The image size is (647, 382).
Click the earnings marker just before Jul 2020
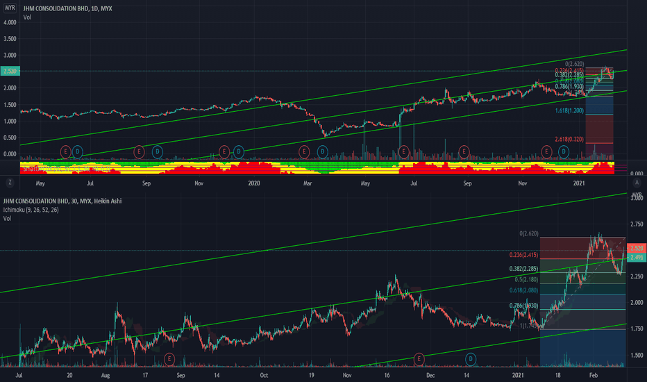coord(403,152)
